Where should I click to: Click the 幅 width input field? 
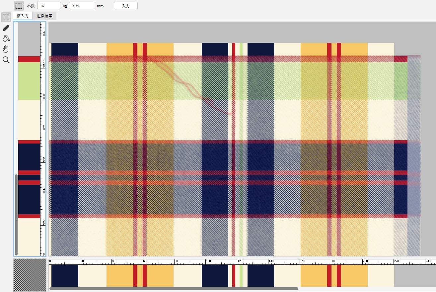(82, 6)
